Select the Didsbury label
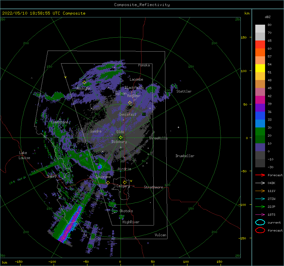This screenshot has width=284, height=266. click(x=119, y=142)
